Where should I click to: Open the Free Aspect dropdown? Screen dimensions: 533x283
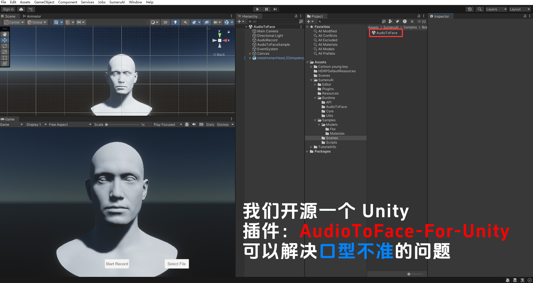point(70,124)
